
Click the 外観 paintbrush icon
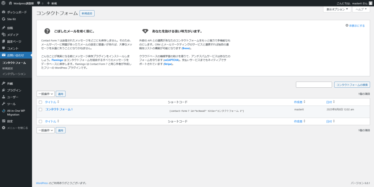4,83
